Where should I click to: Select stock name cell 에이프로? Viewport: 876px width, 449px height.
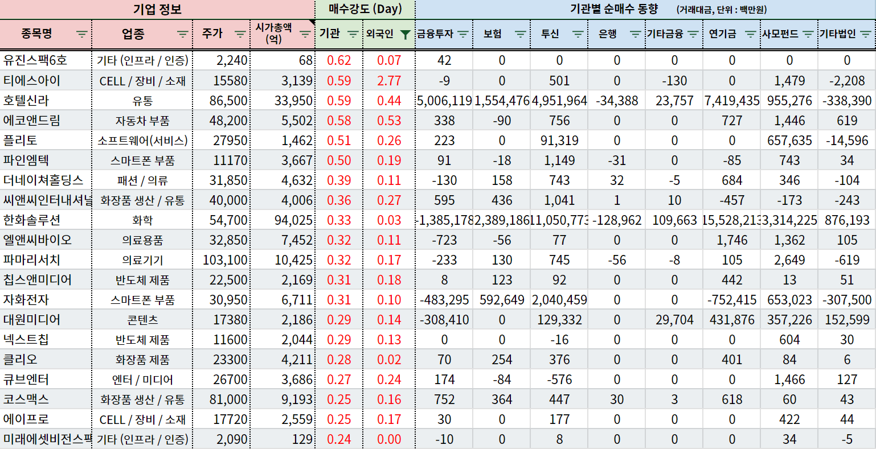[x=46, y=419]
